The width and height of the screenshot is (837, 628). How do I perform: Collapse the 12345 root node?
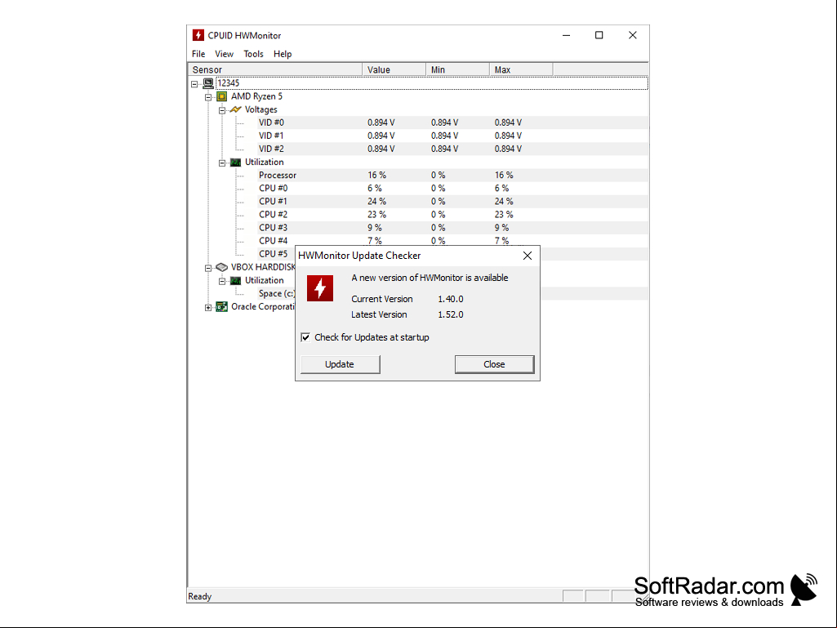(194, 84)
